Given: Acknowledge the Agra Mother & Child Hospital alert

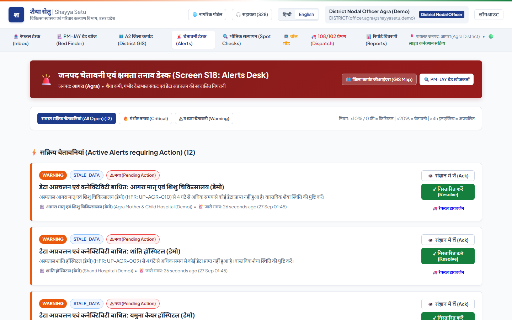Looking at the screenshot, I should tap(448, 176).
